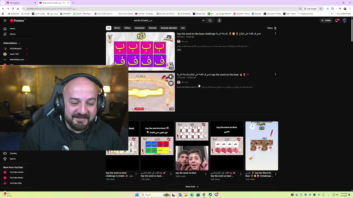This screenshot has width=353, height=198.
Task: Open options menu for the 4.4K views short
Action: point(276,174)
